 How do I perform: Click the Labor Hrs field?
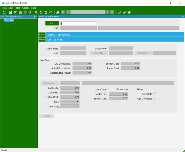(70, 92)
